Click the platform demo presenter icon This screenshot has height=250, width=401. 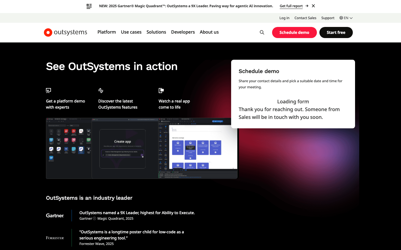[48, 91]
